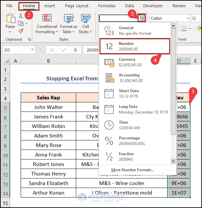This screenshot has height=208, width=202.
Task: Expand the Name Box dropdown arrow
Action: pyautogui.click(x=32, y=50)
